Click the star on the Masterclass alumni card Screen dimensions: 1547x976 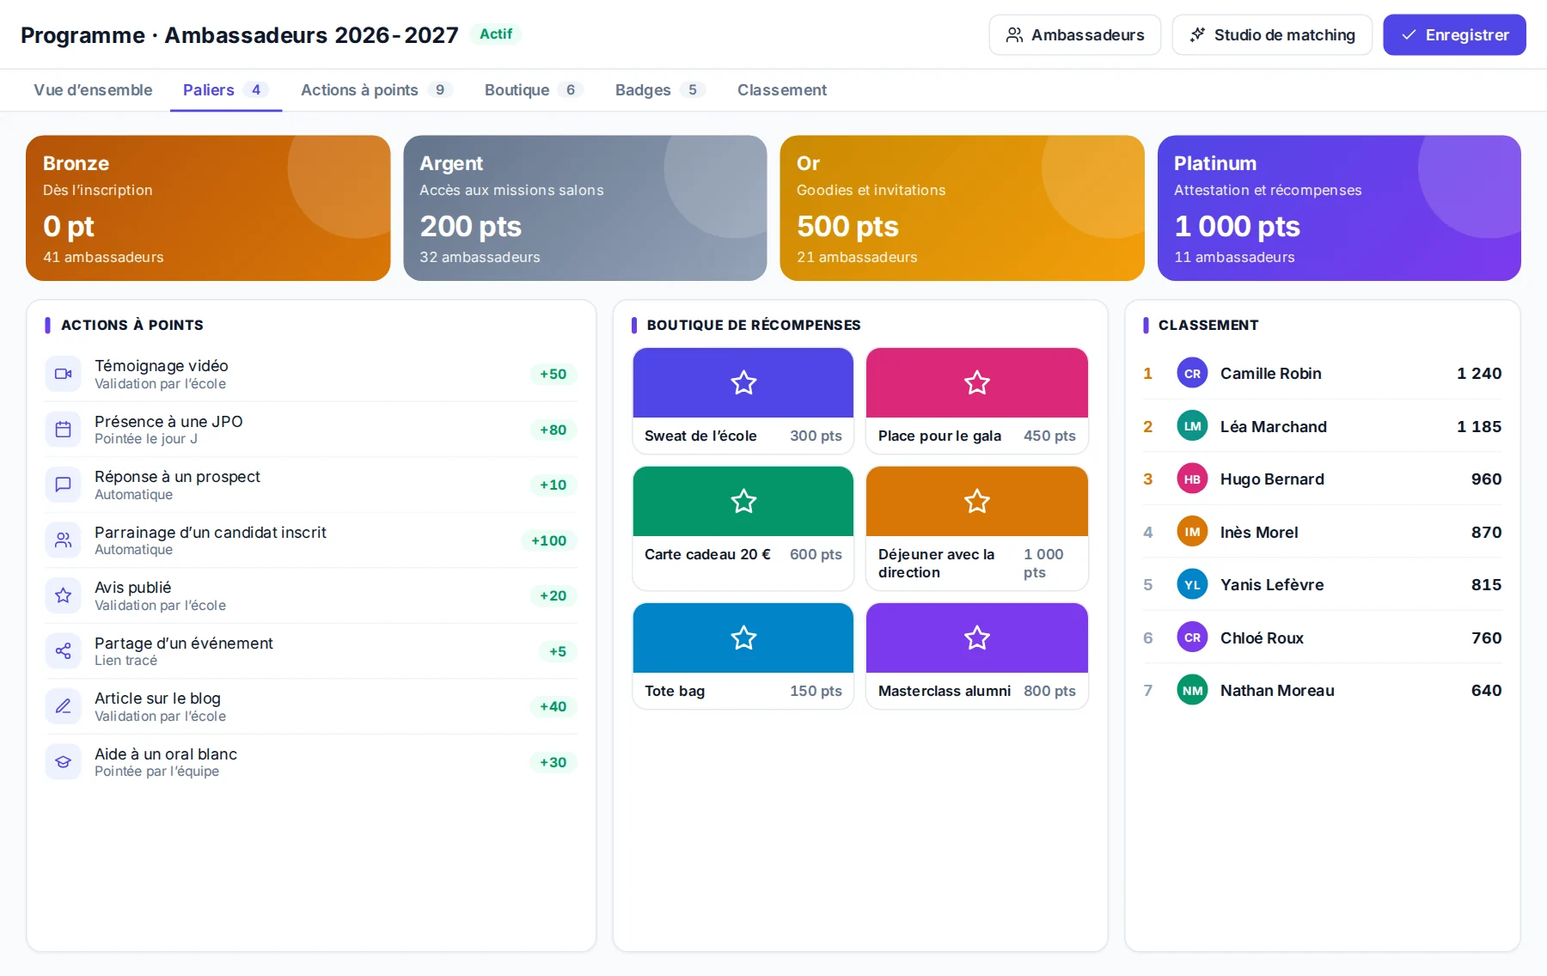[977, 637]
